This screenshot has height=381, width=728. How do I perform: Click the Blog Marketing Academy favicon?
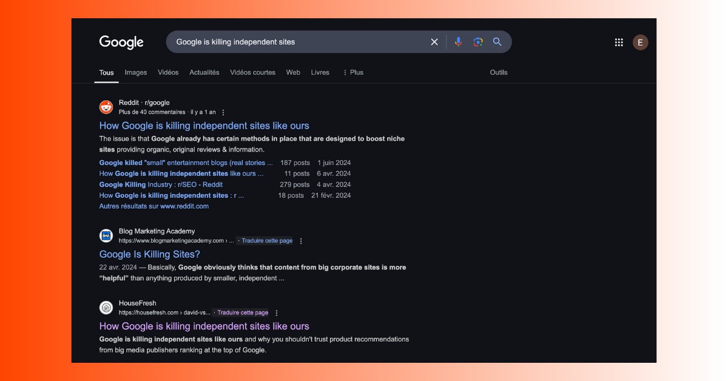106,235
